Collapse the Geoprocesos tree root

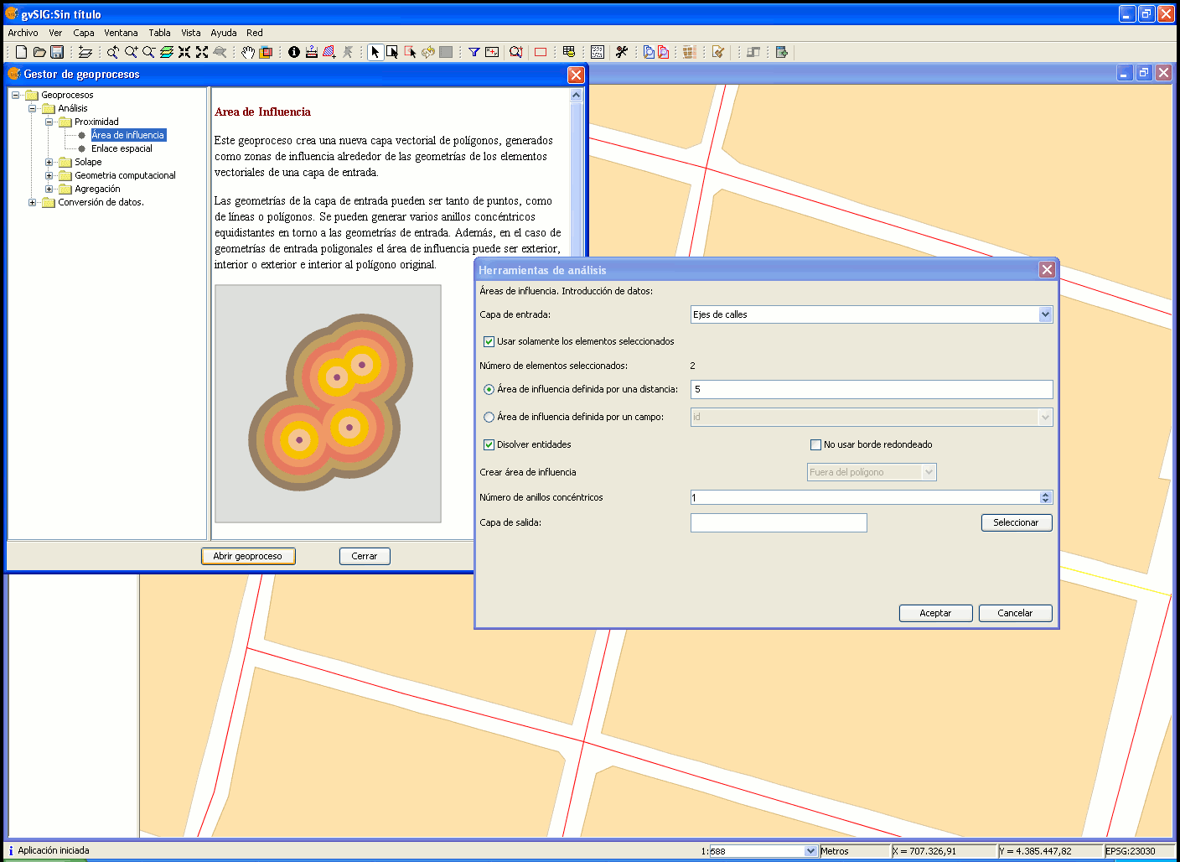click(x=15, y=95)
